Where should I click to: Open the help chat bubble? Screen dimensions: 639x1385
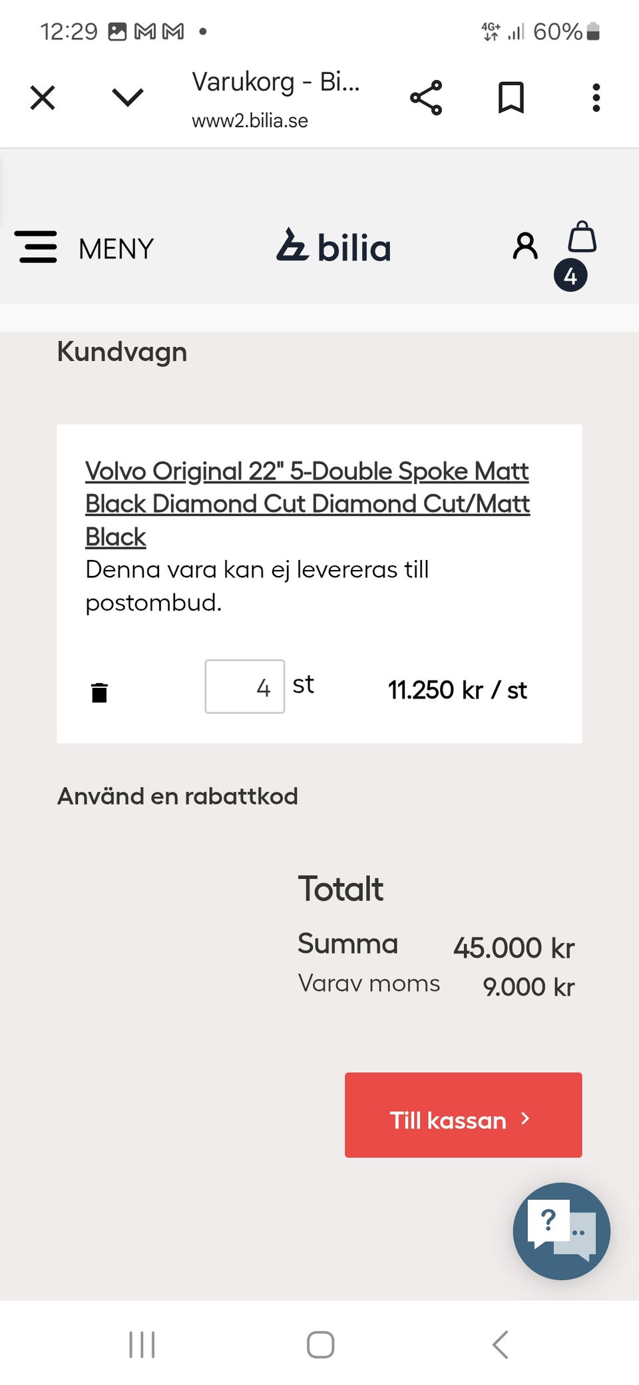click(561, 1231)
